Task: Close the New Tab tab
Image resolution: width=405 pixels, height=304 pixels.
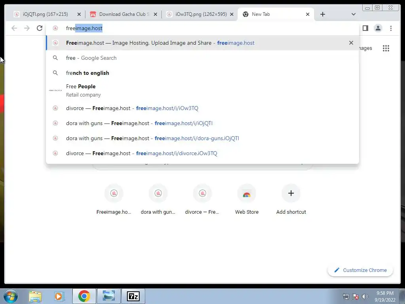Action: coord(308,15)
